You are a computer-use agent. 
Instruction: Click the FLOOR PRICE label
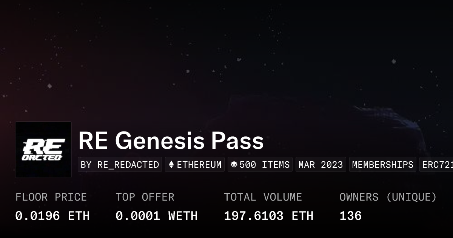[x=51, y=197]
